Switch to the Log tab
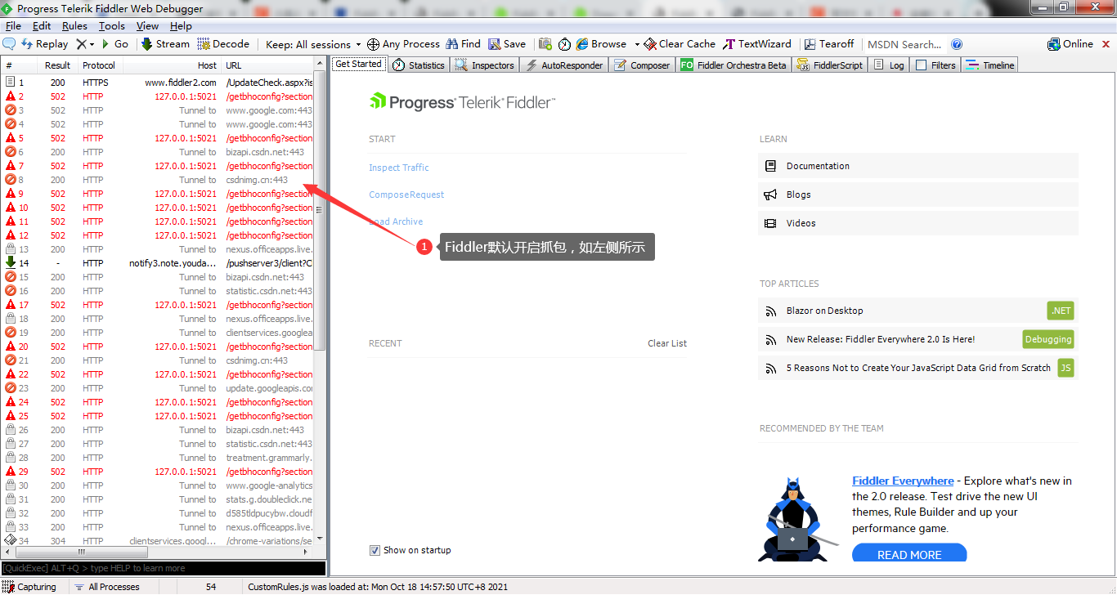The image size is (1117, 595). (x=889, y=65)
